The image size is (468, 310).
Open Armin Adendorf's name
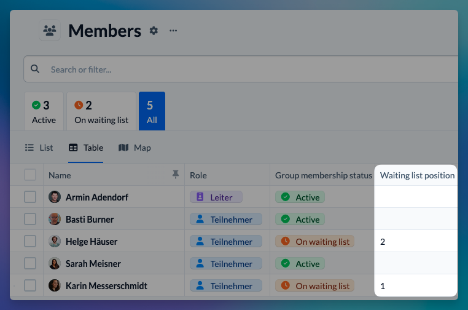tap(97, 197)
